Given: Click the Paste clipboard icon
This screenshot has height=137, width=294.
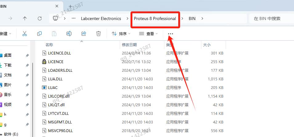Looking at the screenshot, I should coord(54,34).
